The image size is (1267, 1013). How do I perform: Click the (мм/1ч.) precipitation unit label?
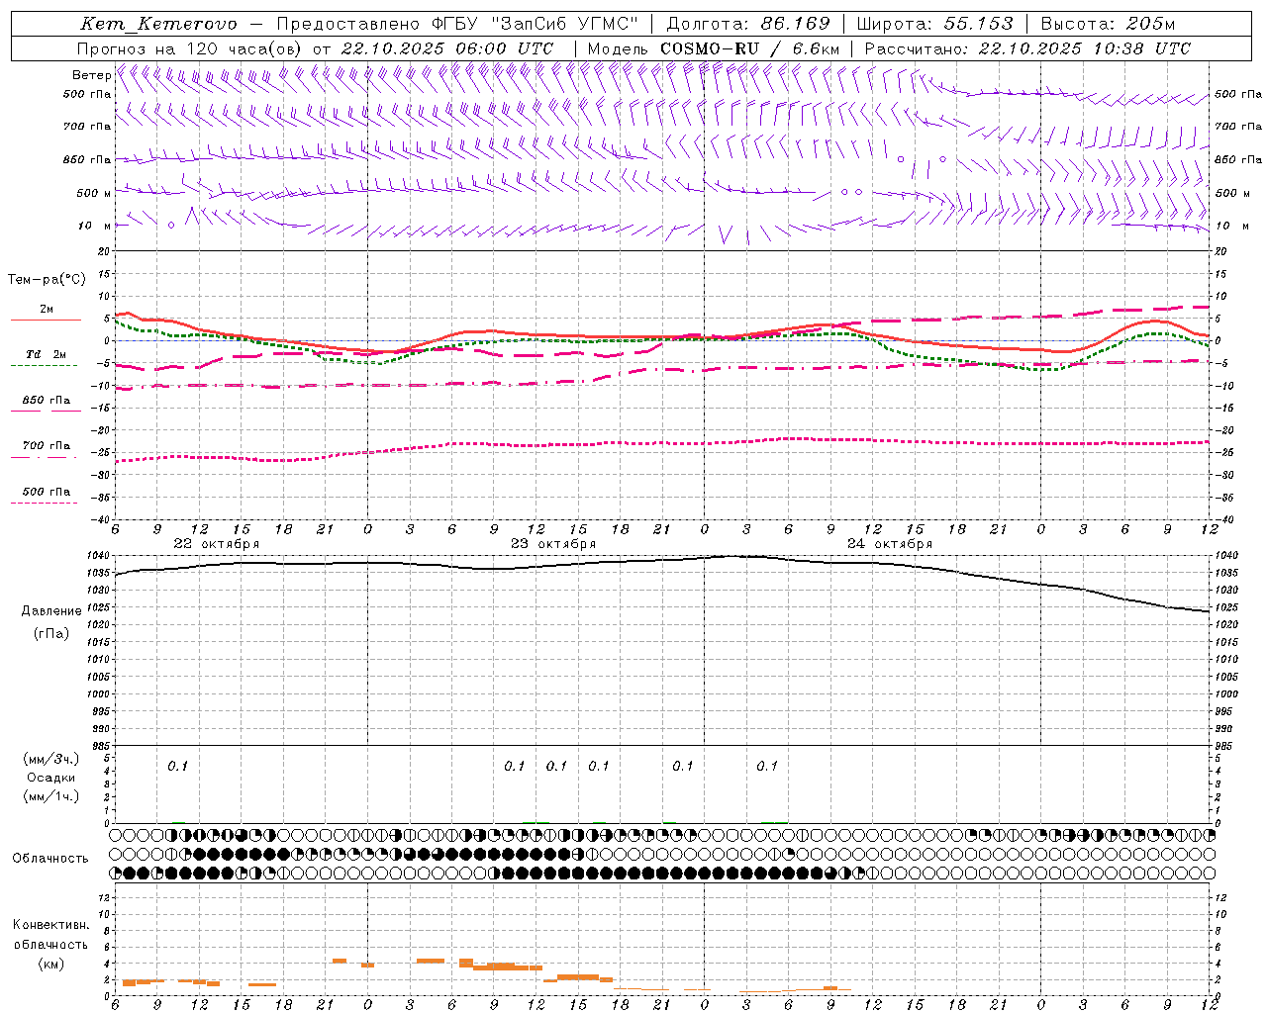point(51,796)
